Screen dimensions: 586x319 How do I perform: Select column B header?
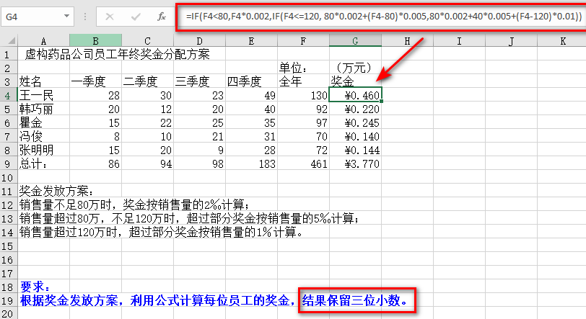tap(95, 41)
